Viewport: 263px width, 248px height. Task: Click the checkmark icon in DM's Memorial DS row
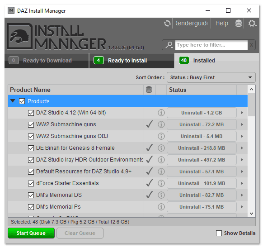tap(150, 195)
